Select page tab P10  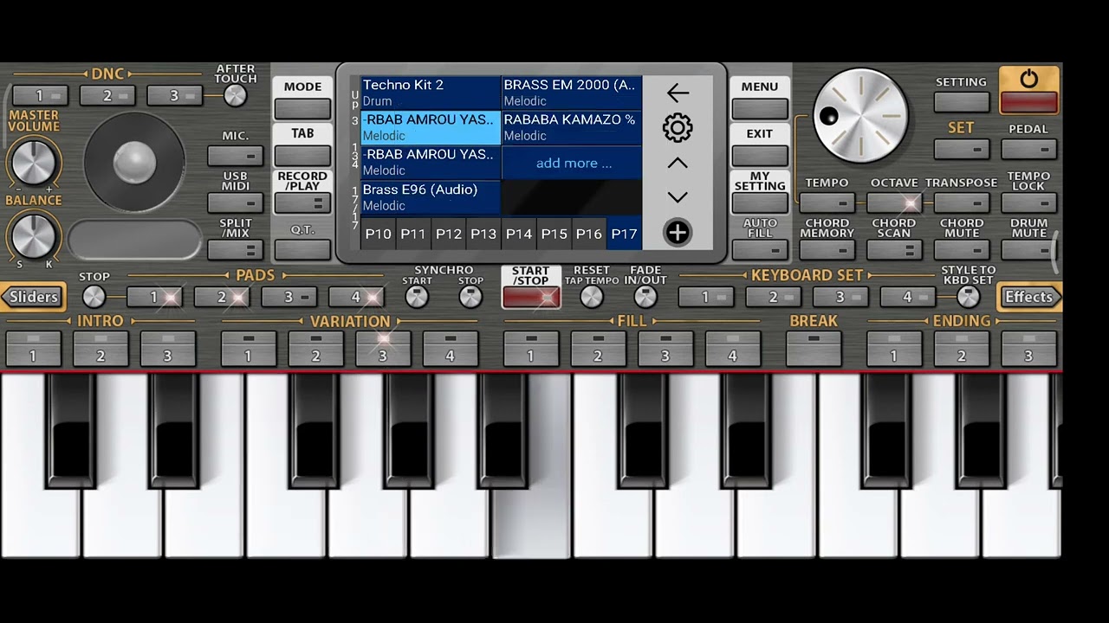tap(379, 234)
